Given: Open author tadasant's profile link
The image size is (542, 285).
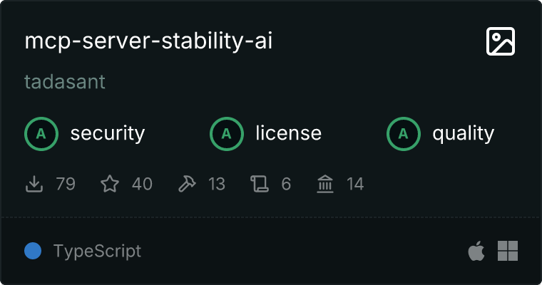Looking at the screenshot, I should 65,82.
